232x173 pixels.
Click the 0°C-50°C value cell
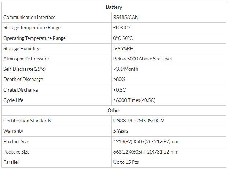pos(123,38)
